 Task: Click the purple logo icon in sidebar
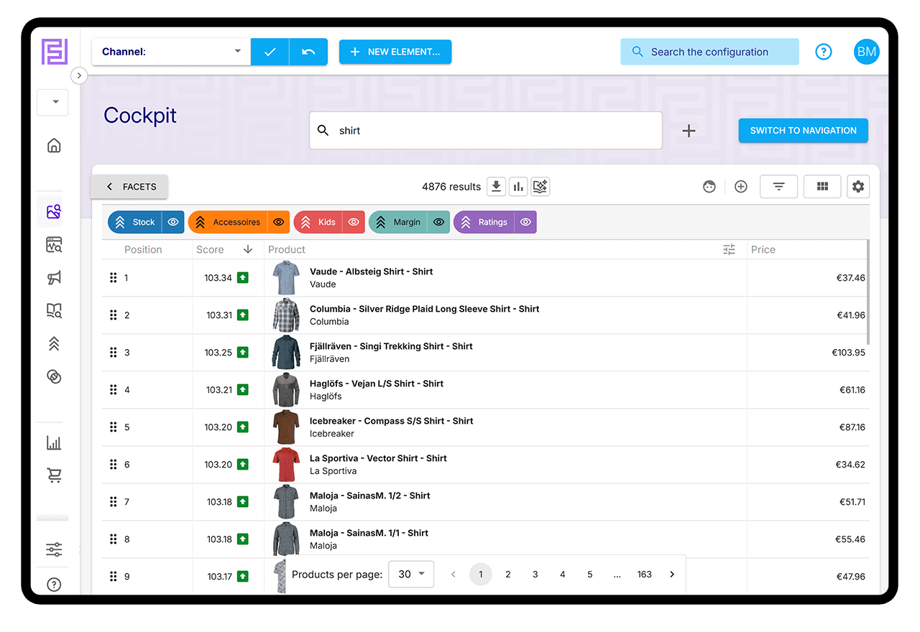click(54, 52)
